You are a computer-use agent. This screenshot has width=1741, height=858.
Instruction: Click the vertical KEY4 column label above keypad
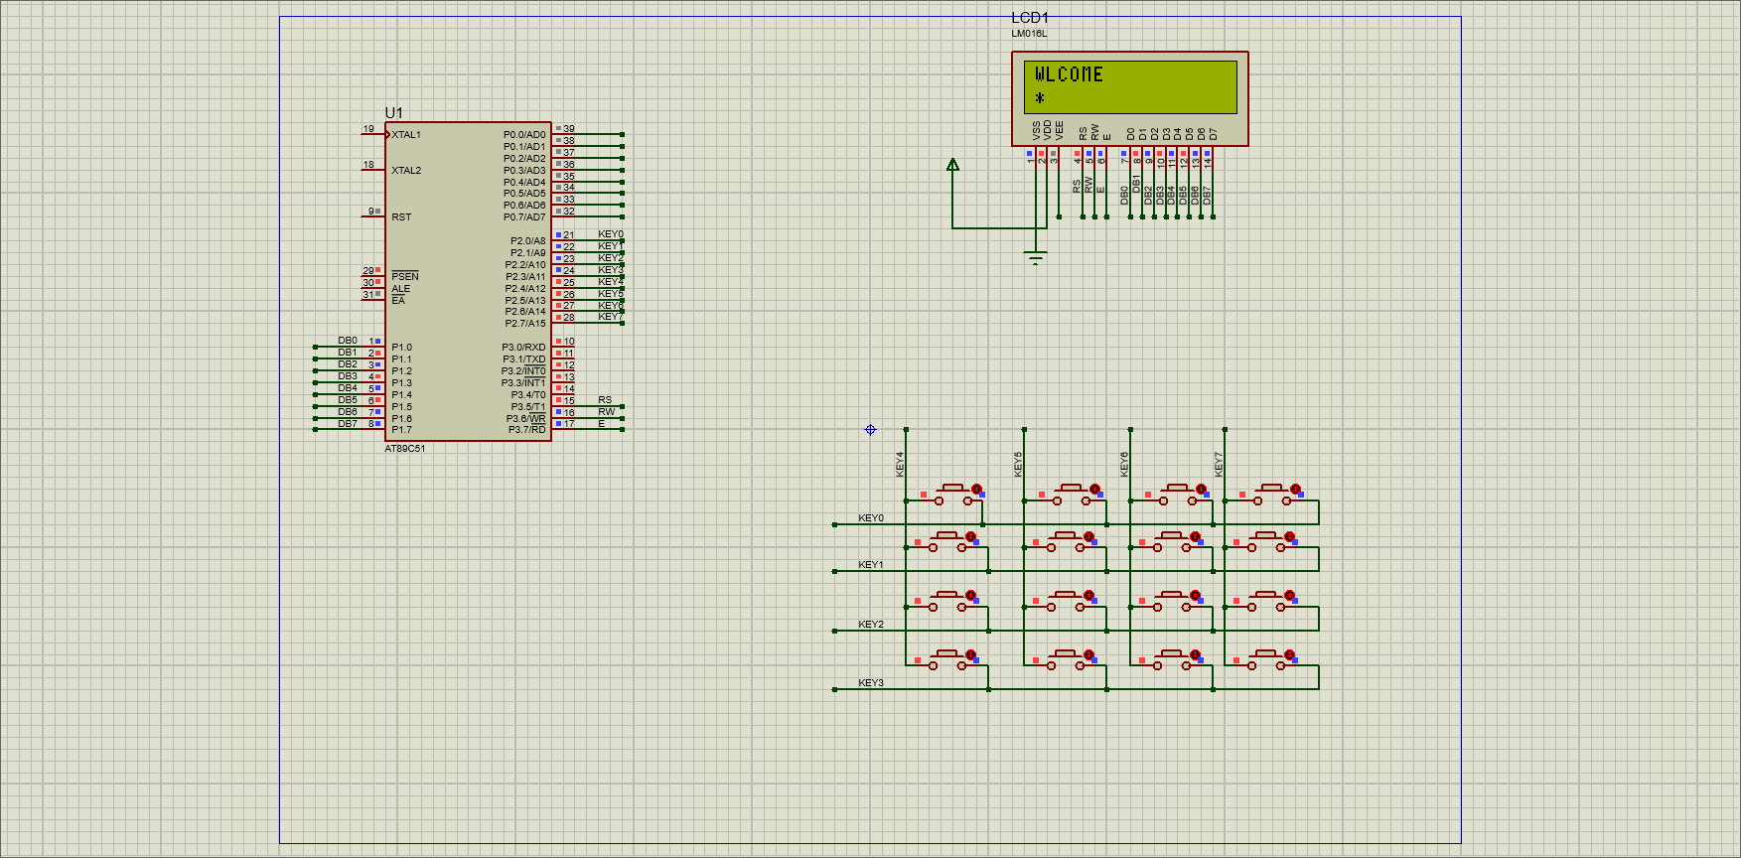(900, 464)
